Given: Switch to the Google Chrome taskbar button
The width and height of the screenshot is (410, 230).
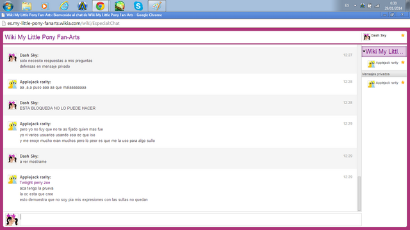Looking at the screenshot, I should click(101, 6).
